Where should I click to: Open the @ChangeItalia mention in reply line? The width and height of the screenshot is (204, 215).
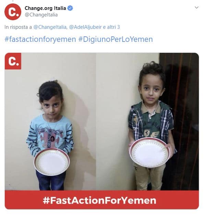coord(50,27)
